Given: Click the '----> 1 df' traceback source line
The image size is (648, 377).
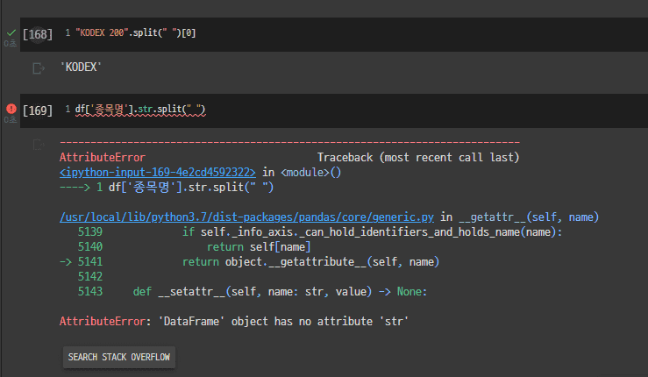Looking at the screenshot, I should click(167, 188).
